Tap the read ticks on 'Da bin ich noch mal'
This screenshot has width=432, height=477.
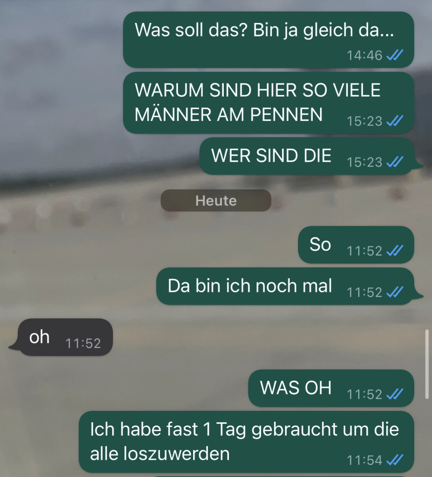pos(394,292)
